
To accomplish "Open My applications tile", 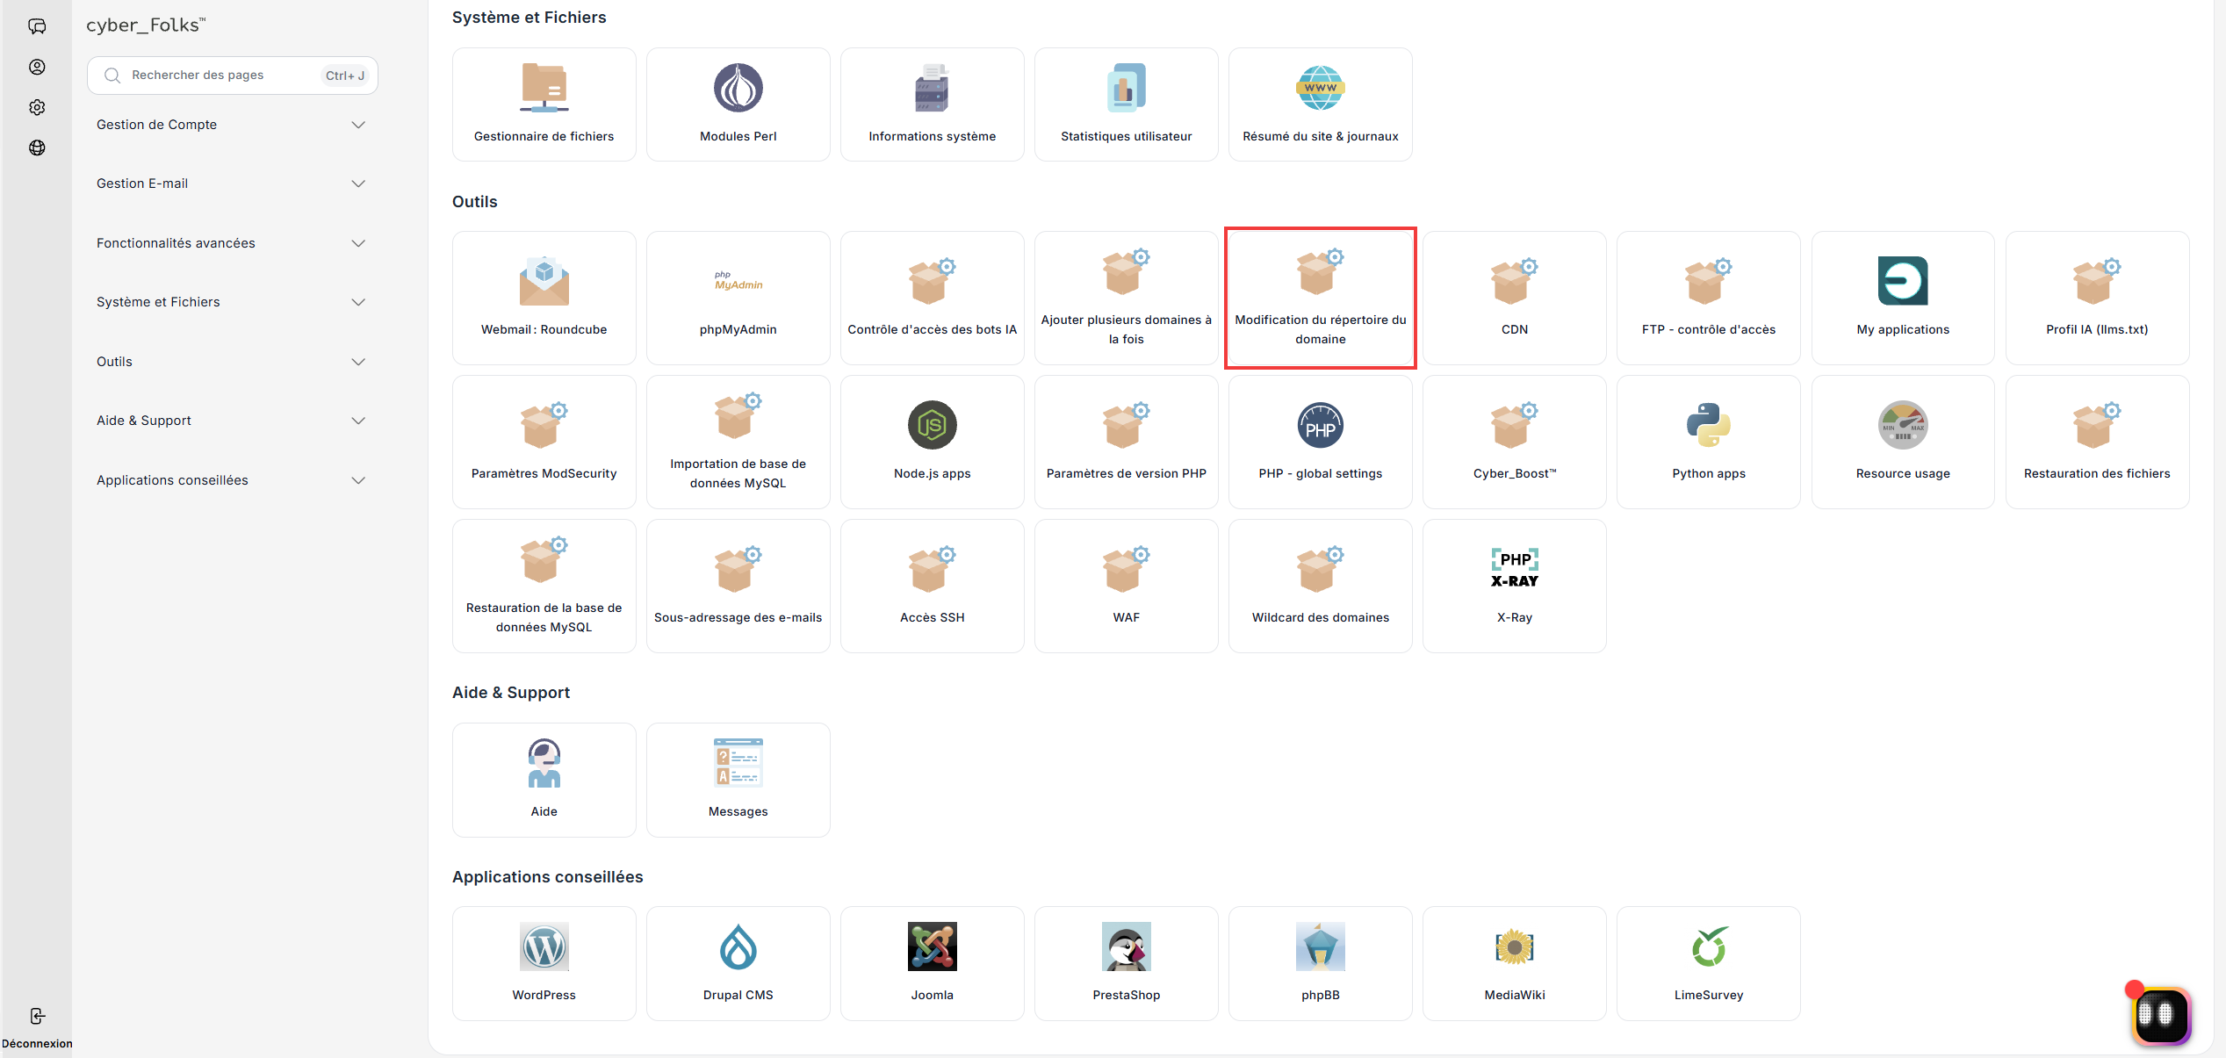I will [1903, 298].
